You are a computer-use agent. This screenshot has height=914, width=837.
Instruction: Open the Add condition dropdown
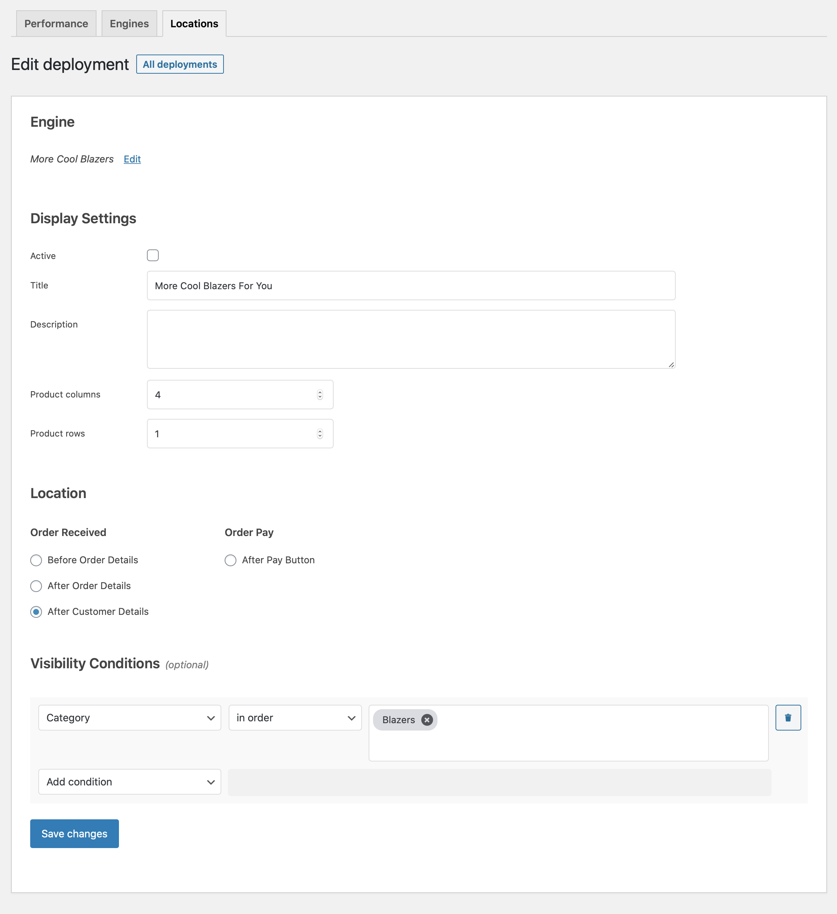point(130,781)
